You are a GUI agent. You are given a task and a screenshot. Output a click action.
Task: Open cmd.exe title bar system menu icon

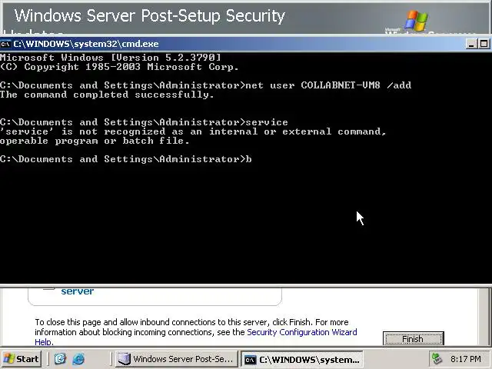(5, 44)
